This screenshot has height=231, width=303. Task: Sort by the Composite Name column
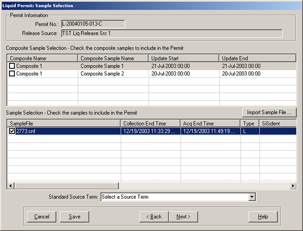coord(42,58)
